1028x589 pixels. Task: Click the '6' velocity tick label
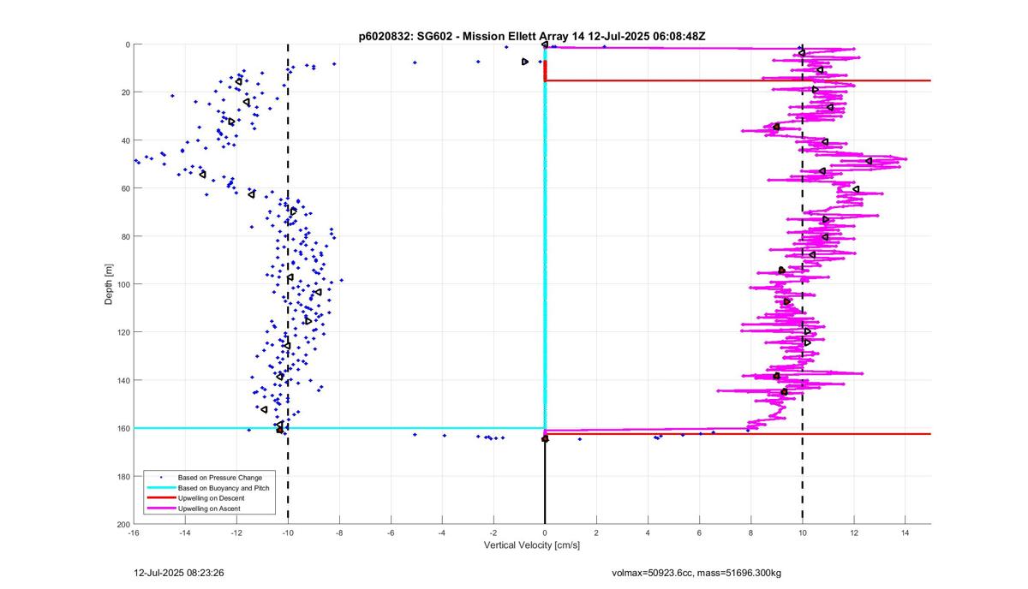tap(700, 532)
